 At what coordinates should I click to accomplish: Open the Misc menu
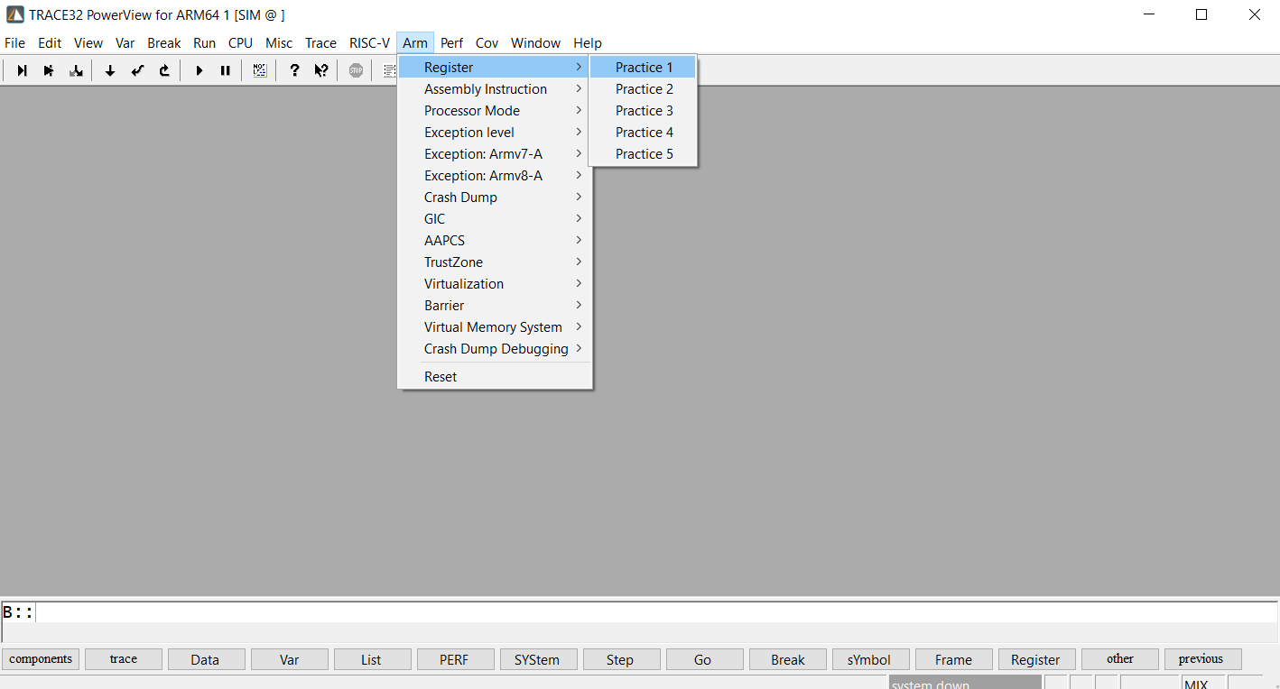[x=279, y=43]
